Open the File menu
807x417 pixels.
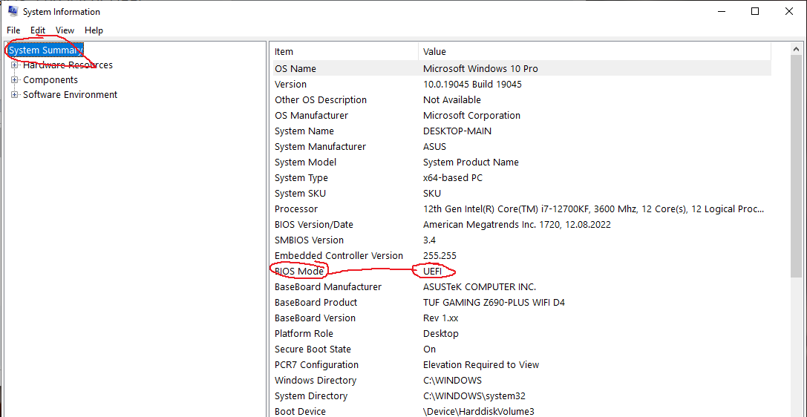(x=13, y=30)
